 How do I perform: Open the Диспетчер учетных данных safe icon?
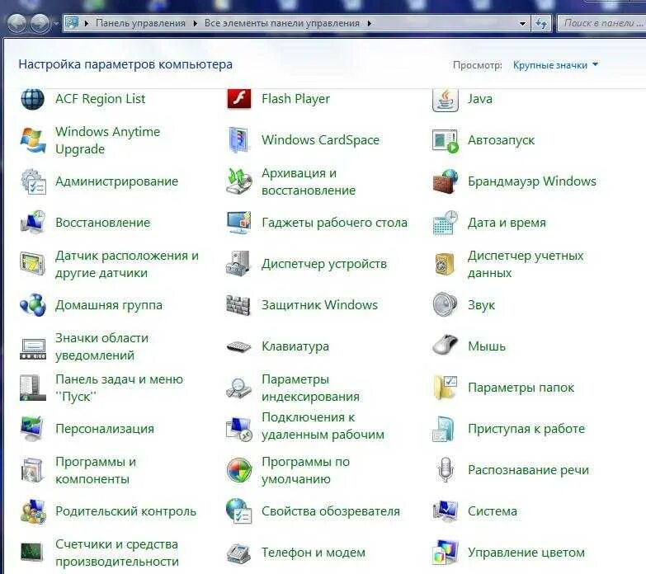(445, 264)
